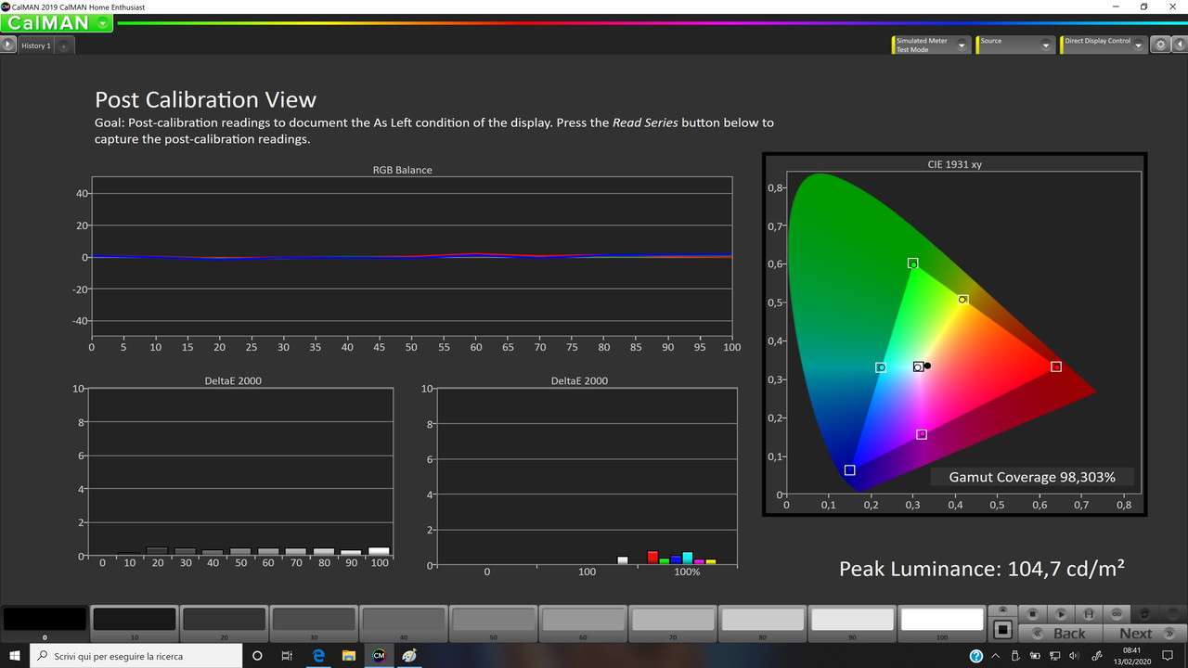Go to the previous step with Back
This screenshot has height=668, width=1188.
(x=1060, y=633)
